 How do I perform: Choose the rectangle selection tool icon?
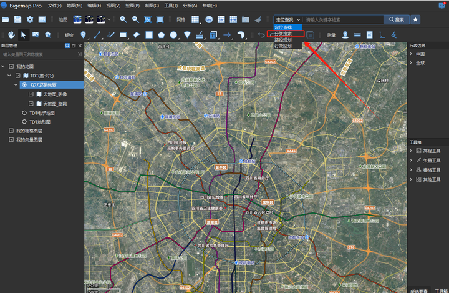[36, 35]
